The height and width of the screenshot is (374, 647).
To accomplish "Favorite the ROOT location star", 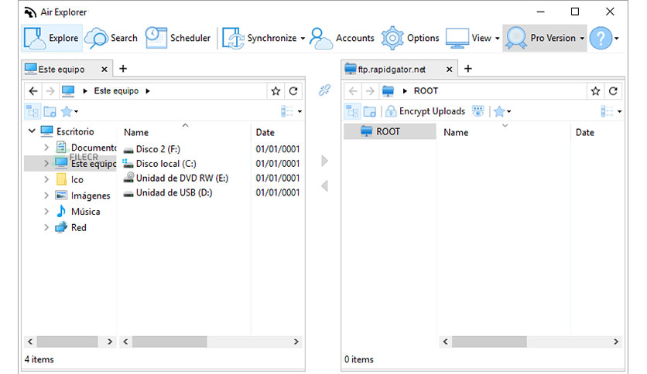I will (595, 91).
